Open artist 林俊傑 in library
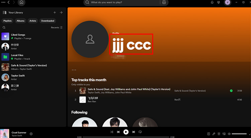 coord(33,47)
